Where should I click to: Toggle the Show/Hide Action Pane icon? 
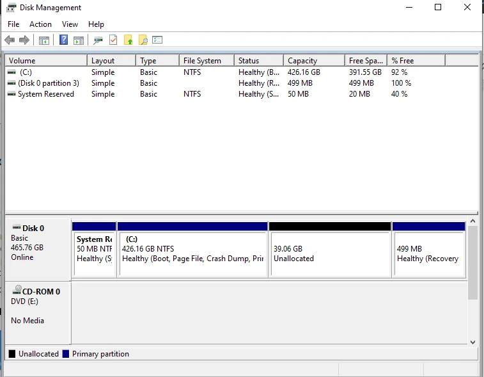[x=79, y=40]
